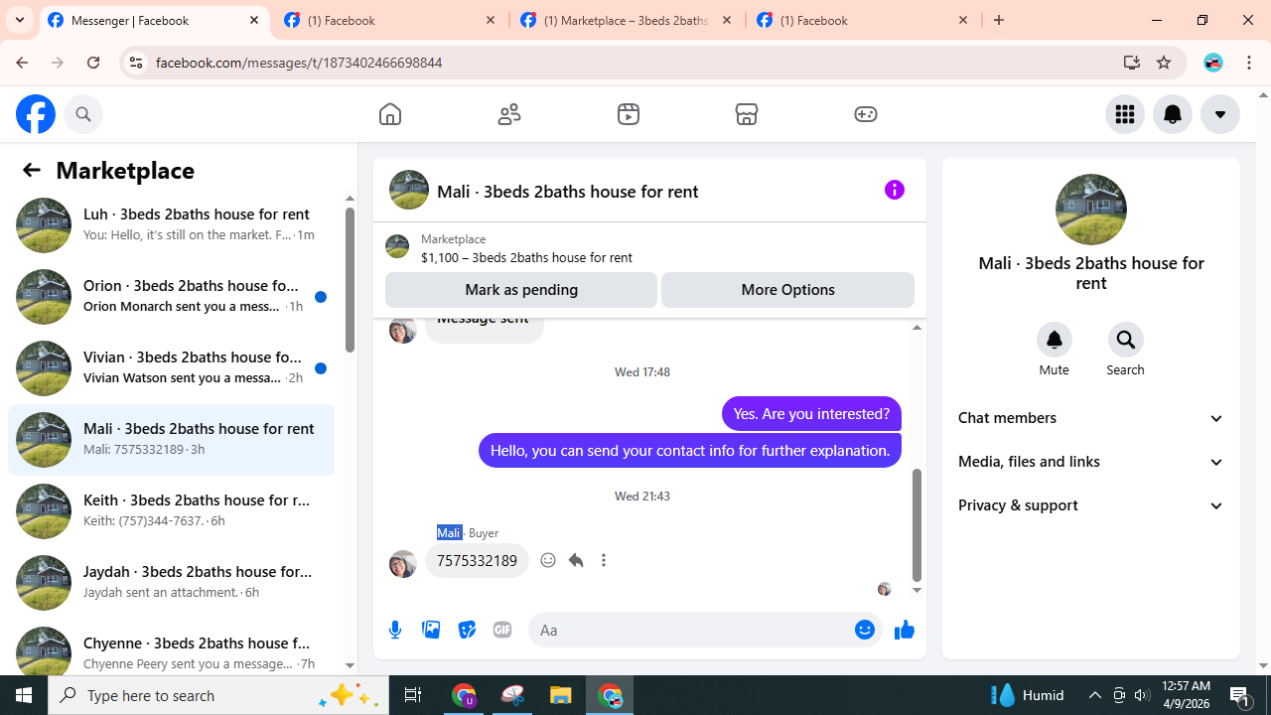Image resolution: width=1271 pixels, height=715 pixels.
Task: Open the Marketplace storefront icon
Action: coord(747,114)
